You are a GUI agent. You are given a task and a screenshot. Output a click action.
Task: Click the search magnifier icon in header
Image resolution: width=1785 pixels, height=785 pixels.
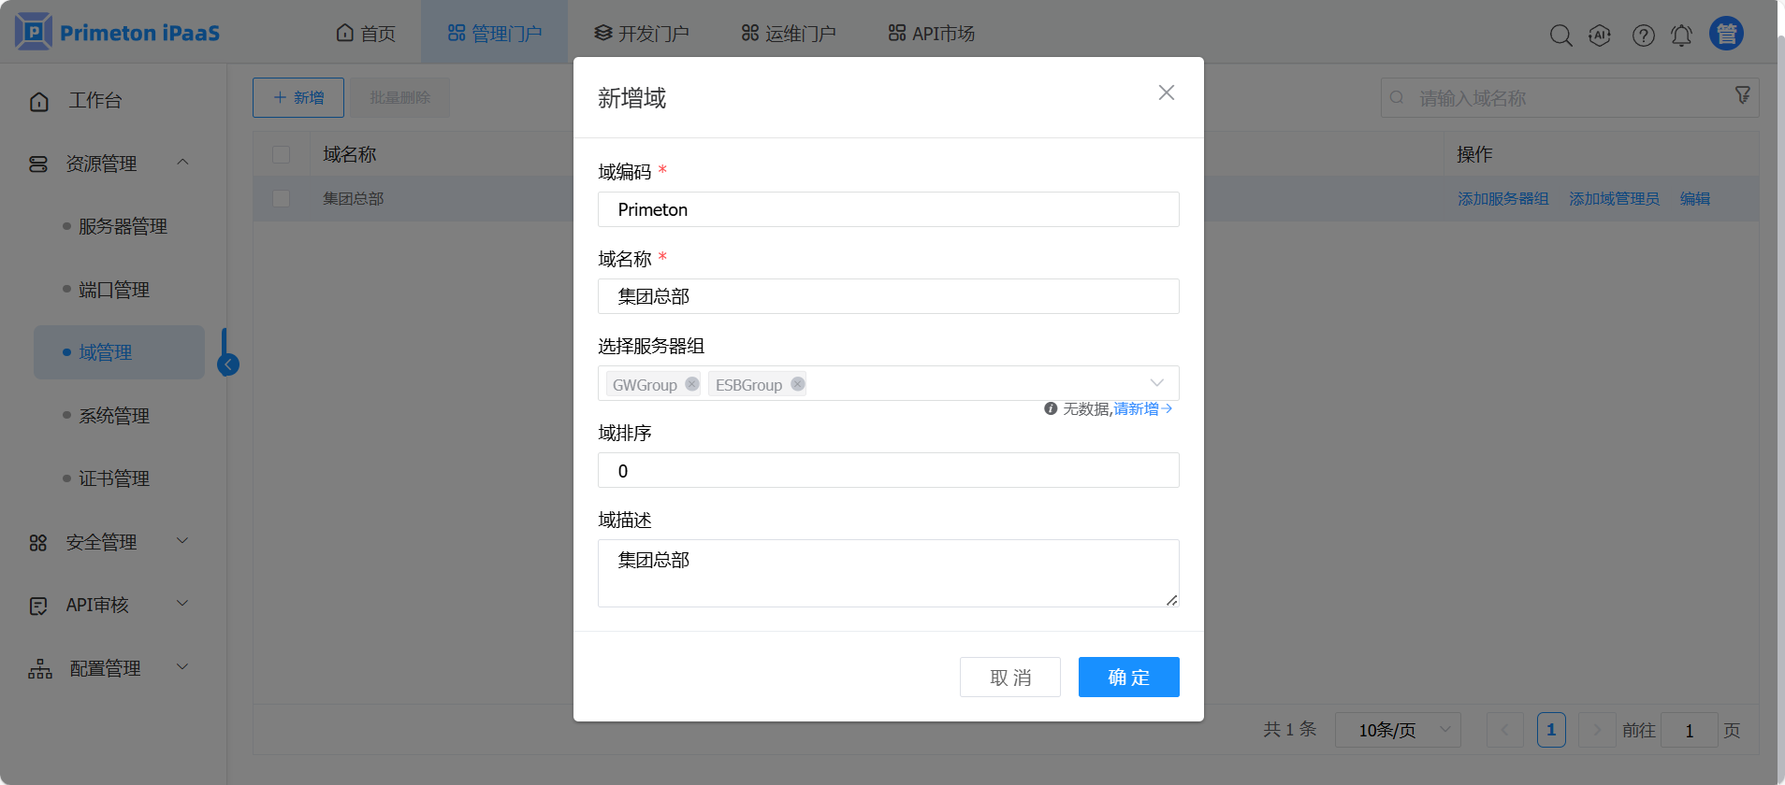(1560, 36)
